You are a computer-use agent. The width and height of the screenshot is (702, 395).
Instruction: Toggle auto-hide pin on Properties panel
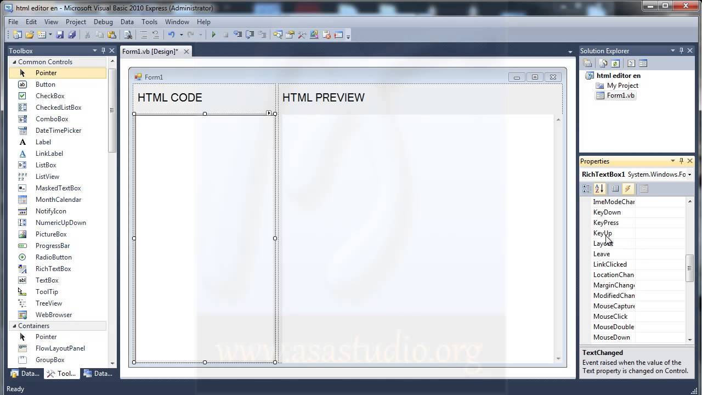pyautogui.click(x=682, y=161)
